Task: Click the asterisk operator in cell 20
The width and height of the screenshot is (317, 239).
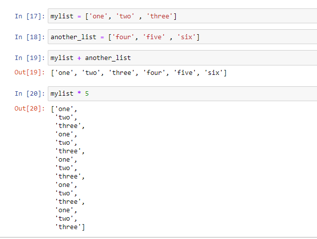Action: (79, 94)
